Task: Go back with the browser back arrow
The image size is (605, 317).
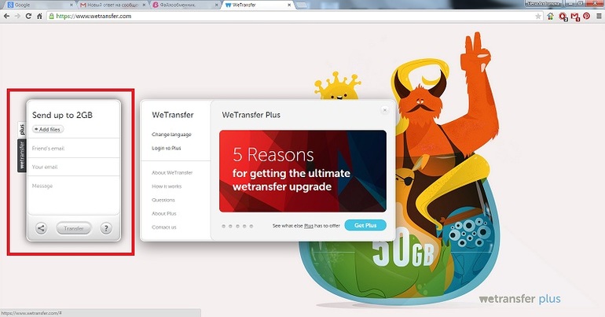Action: click(x=6, y=17)
